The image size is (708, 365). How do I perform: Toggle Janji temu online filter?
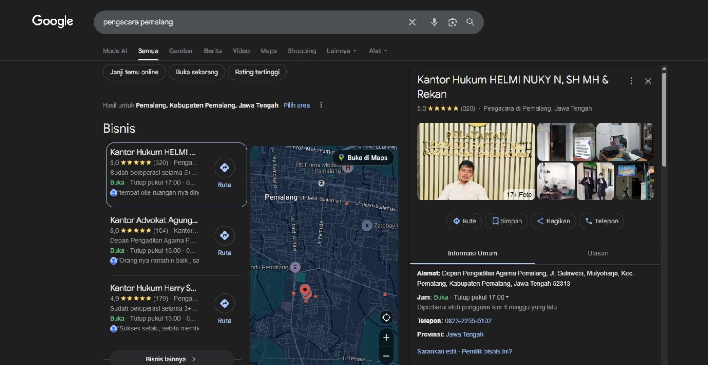coord(134,72)
